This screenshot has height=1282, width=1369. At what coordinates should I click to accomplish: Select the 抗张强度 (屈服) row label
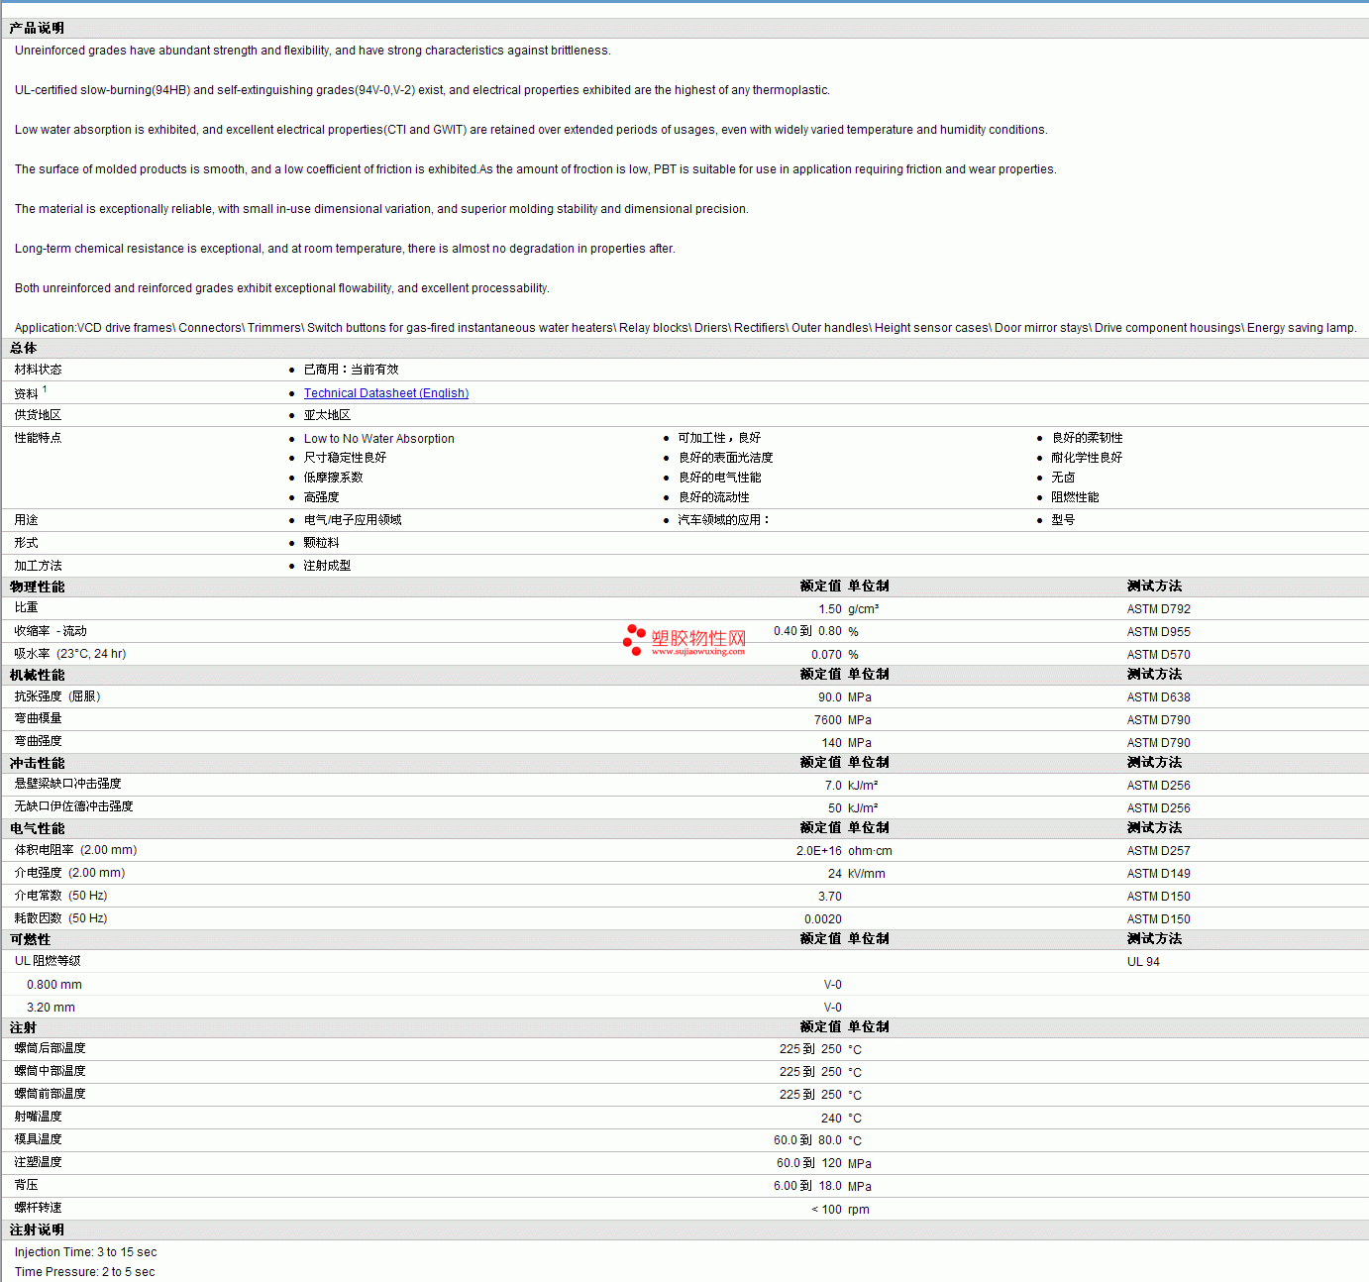(57, 696)
